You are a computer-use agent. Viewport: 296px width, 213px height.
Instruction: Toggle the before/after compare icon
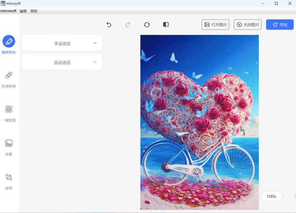[166, 24]
